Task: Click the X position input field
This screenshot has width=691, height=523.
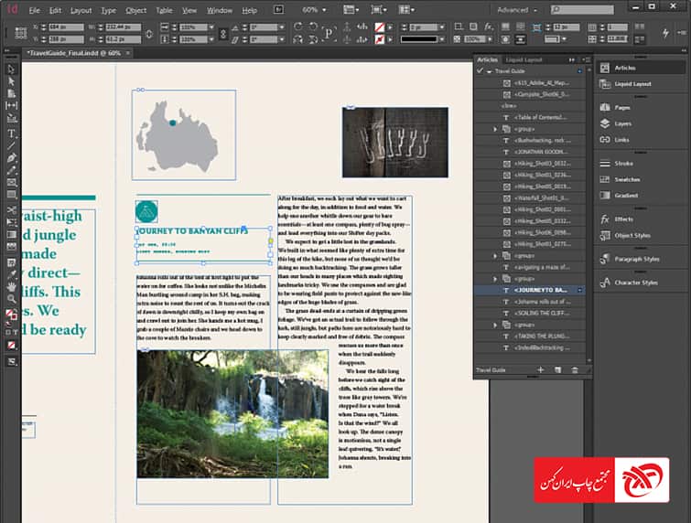Action: pos(66,27)
